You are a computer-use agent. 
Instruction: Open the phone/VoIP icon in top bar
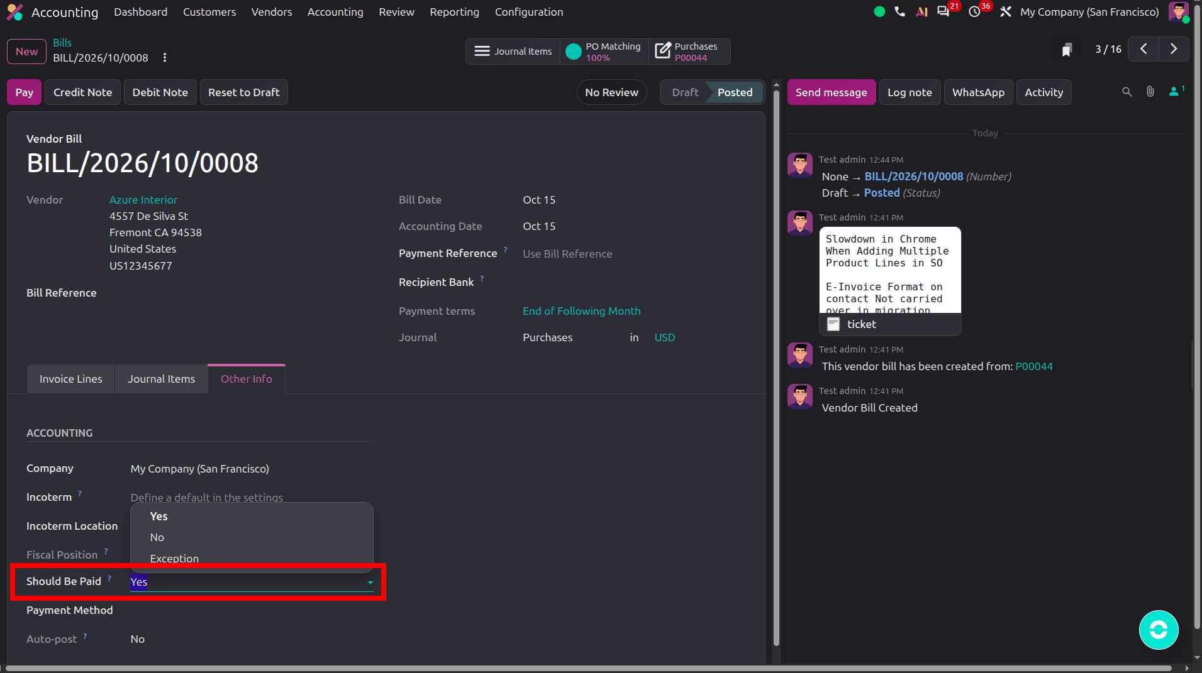tap(900, 11)
